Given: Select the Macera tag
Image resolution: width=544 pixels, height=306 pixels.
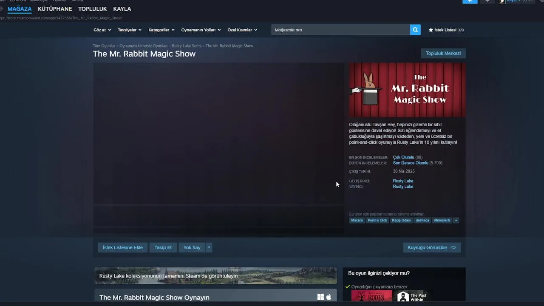Looking at the screenshot, I should coord(357,220).
